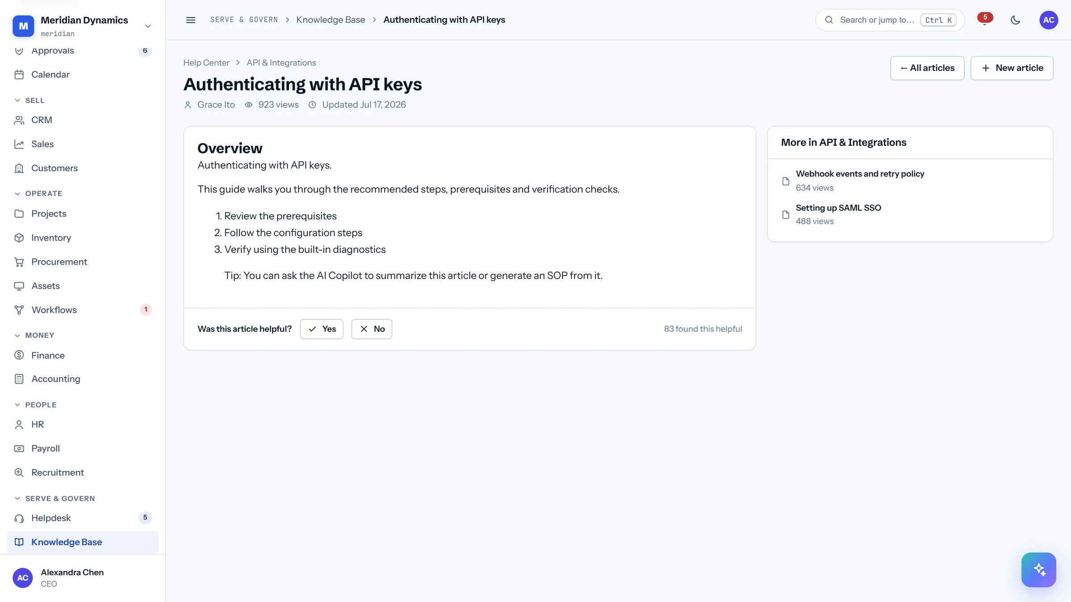Click the notifications bell with 5 badge
Image resolution: width=1071 pixels, height=602 pixels.
(x=984, y=20)
